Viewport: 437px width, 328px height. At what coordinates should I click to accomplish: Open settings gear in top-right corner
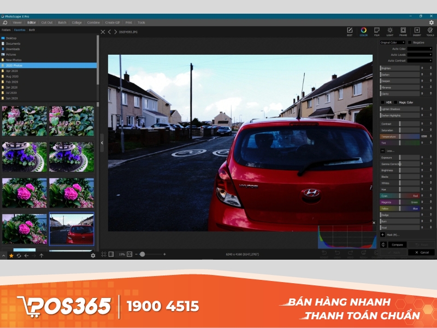click(x=432, y=22)
